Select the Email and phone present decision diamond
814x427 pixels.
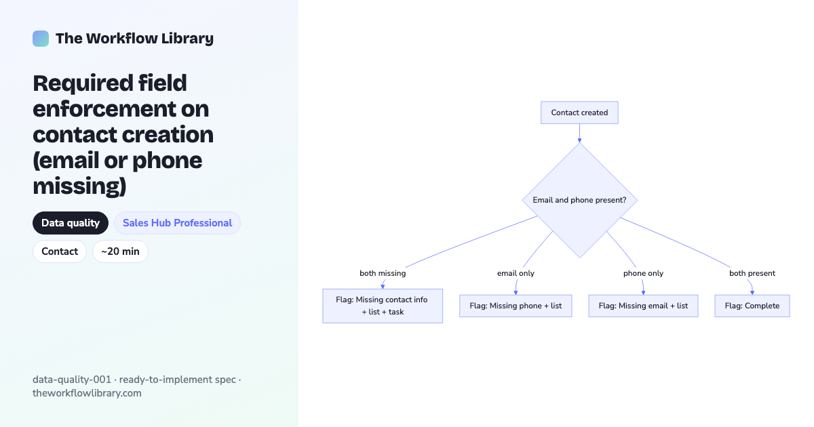579,200
